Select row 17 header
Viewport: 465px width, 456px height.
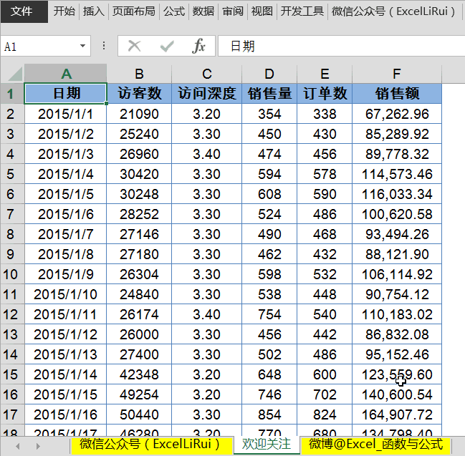(x=12, y=414)
